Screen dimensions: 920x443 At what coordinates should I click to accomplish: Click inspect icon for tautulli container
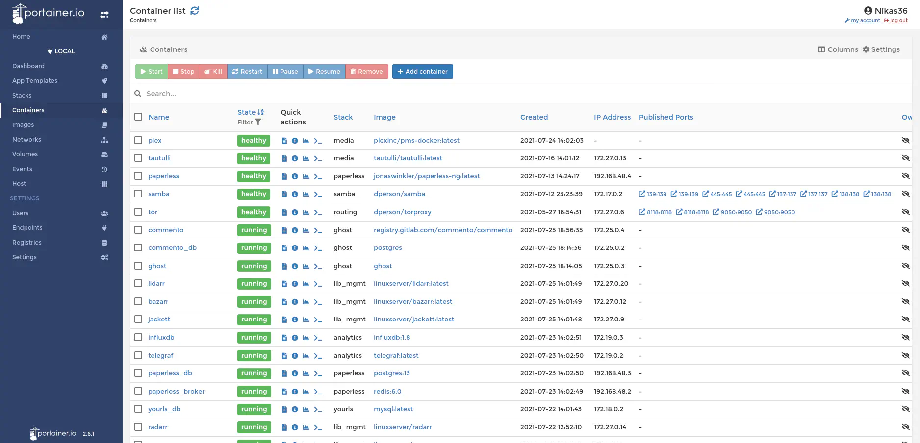295,158
